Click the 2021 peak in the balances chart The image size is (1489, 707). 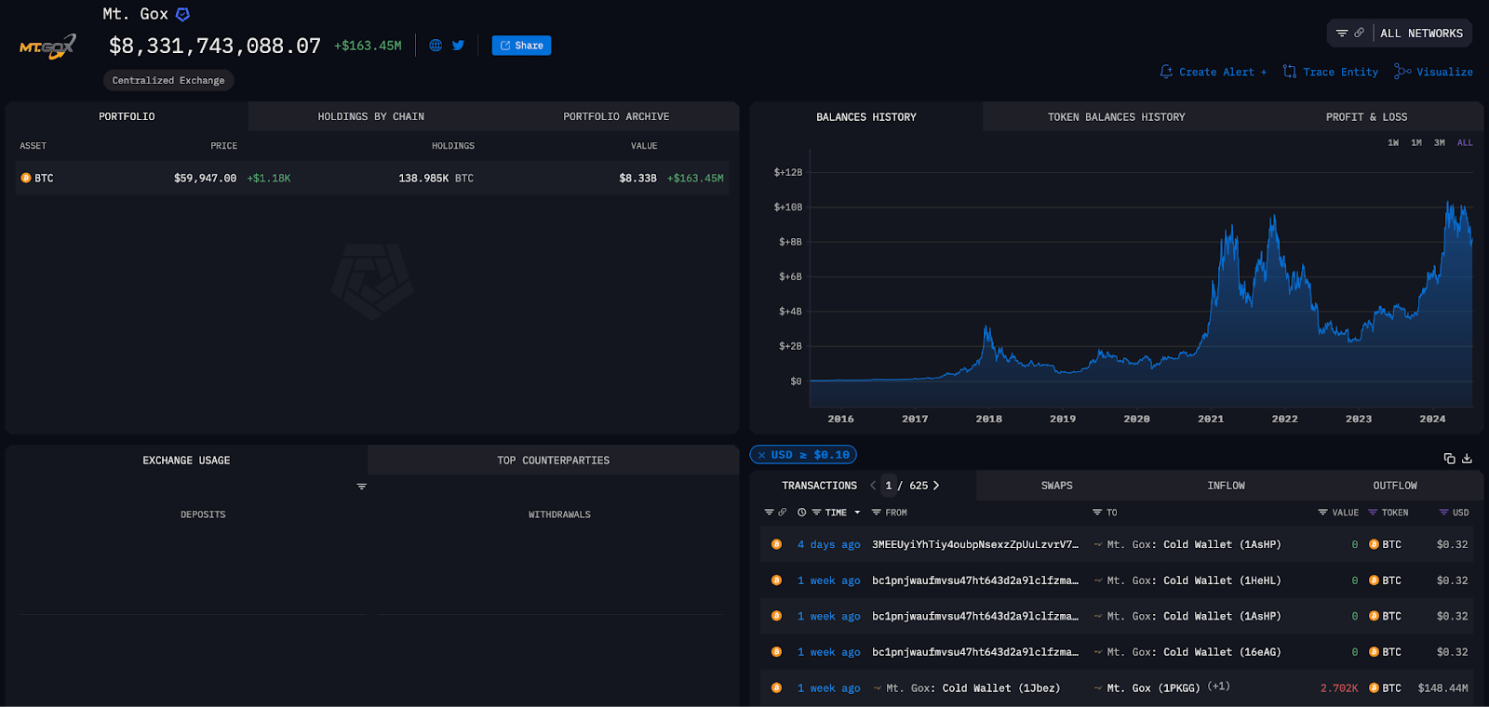[x=1272, y=218]
